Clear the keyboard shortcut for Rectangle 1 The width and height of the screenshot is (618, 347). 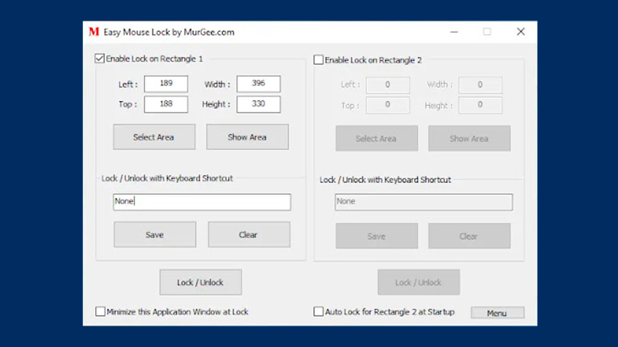click(x=249, y=235)
